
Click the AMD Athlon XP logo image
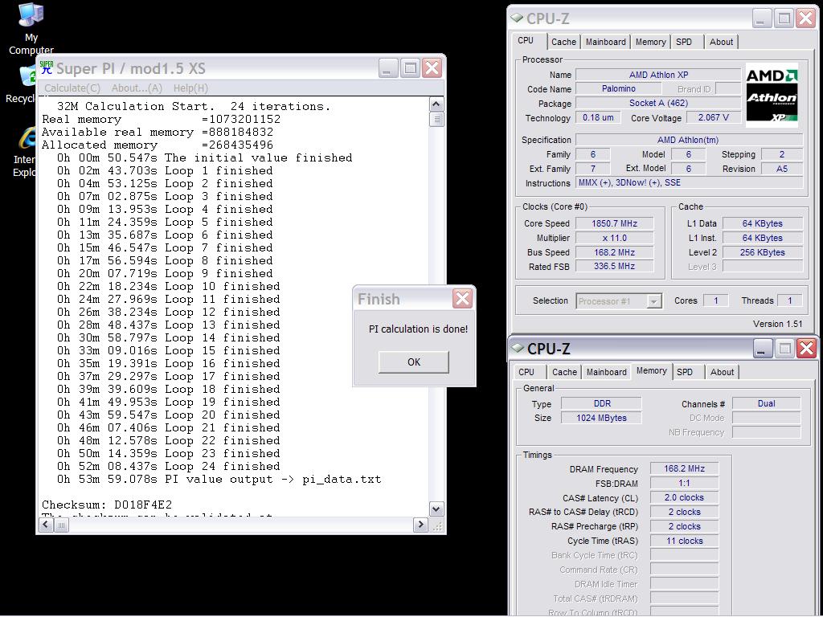pos(772,96)
